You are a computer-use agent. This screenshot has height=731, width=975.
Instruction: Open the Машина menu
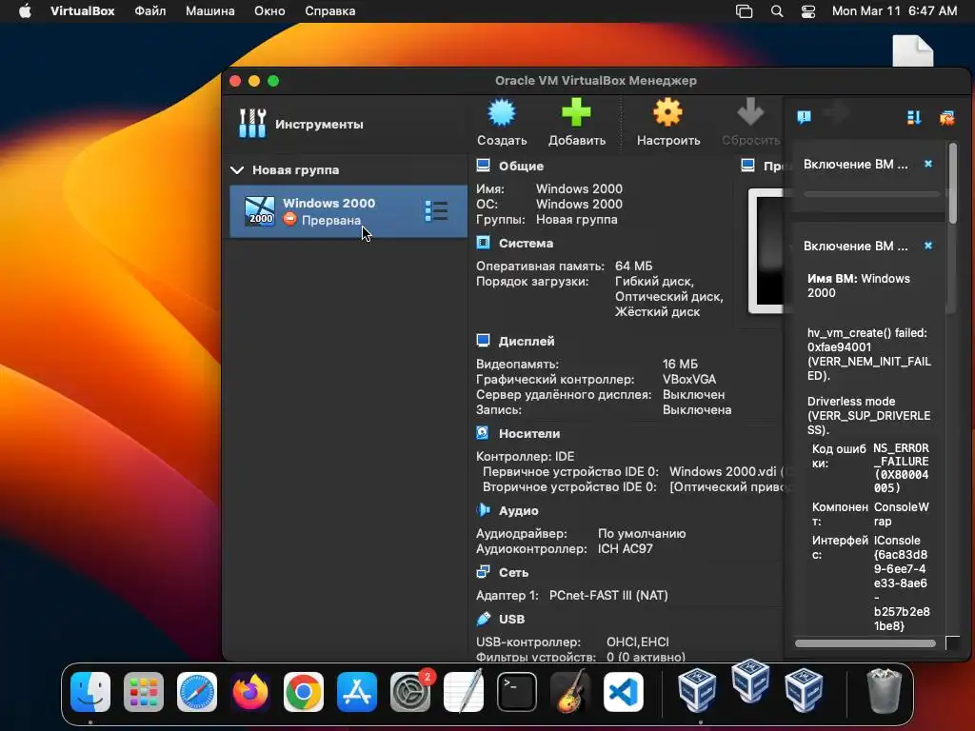point(210,11)
